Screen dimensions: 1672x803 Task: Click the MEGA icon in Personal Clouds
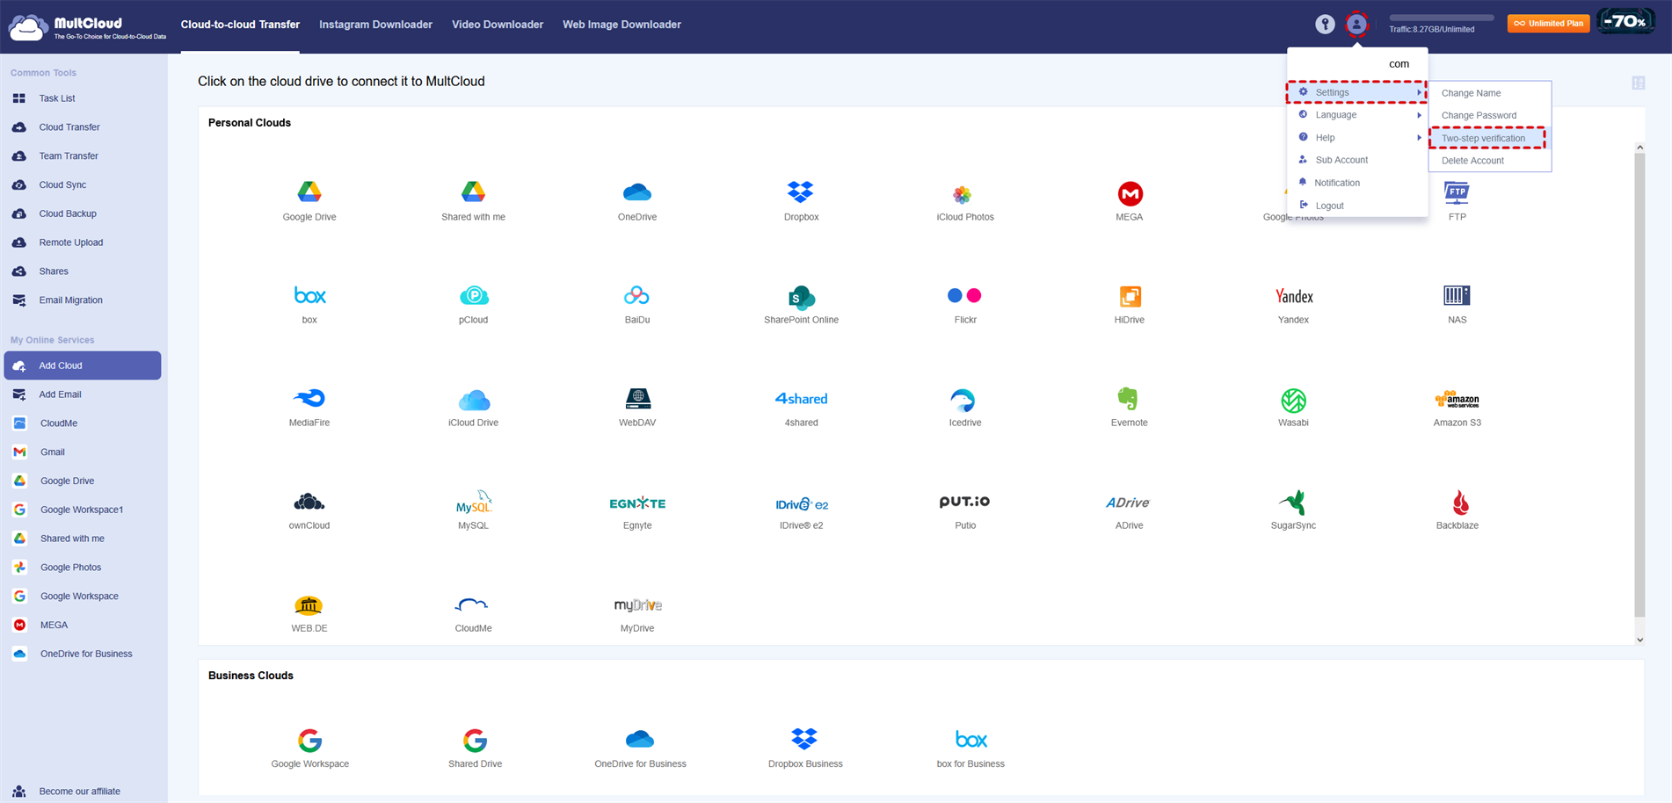[1130, 193]
